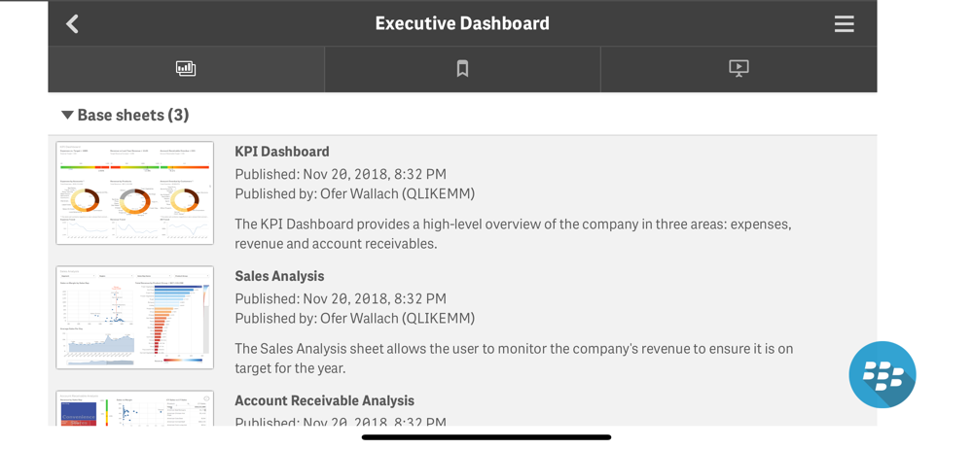973x449 pixels.
Task: Collapse the Base sheets section triangle
Action: [67, 115]
